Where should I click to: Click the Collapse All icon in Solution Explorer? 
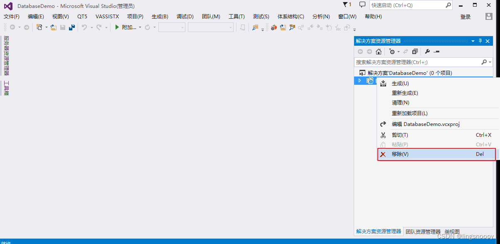tap(415, 52)
